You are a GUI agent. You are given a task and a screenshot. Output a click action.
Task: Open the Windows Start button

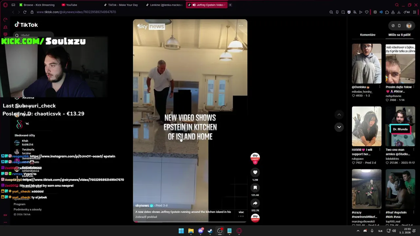(x=181, y=231)
